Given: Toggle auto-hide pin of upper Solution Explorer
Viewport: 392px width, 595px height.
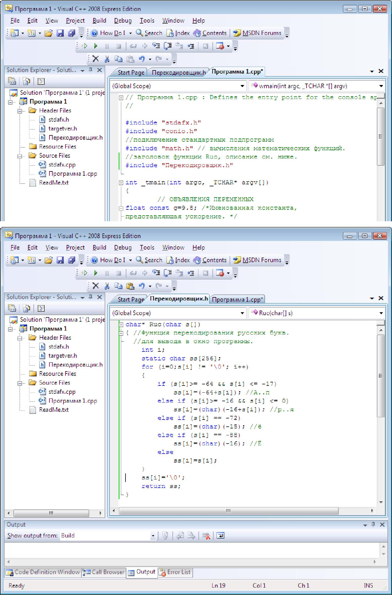Looking at the screenshot, I should point(91,70).
